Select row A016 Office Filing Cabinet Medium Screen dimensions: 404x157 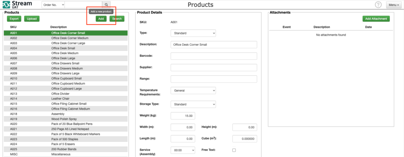[x=66, y=109]
